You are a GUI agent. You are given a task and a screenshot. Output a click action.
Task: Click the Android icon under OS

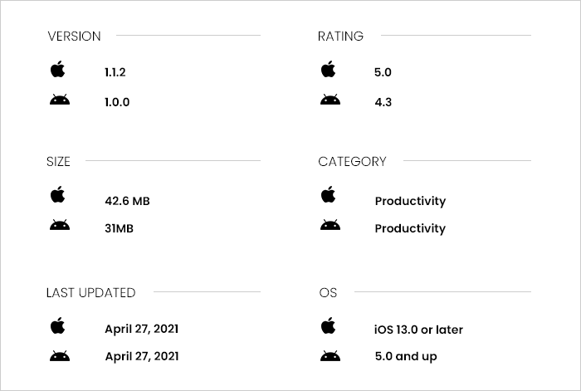tap(330, 356)
